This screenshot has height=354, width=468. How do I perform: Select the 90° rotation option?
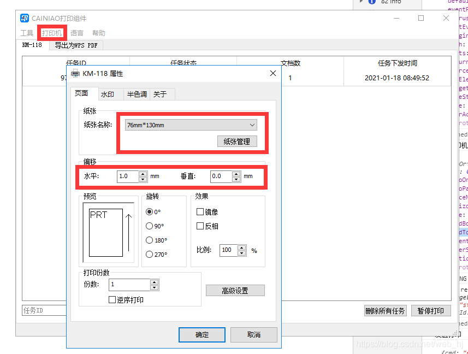pos(155,226)
